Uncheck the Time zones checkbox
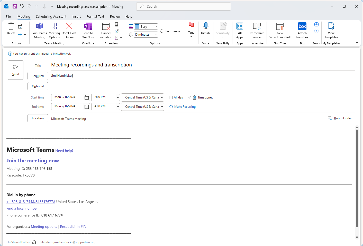Viewport: 363px width, 246px height. pyautogui.click(x=189, y=97)
